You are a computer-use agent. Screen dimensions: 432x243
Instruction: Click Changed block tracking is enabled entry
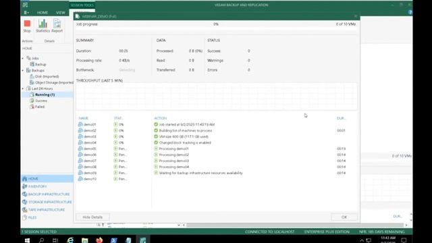[x=185, y=142]
